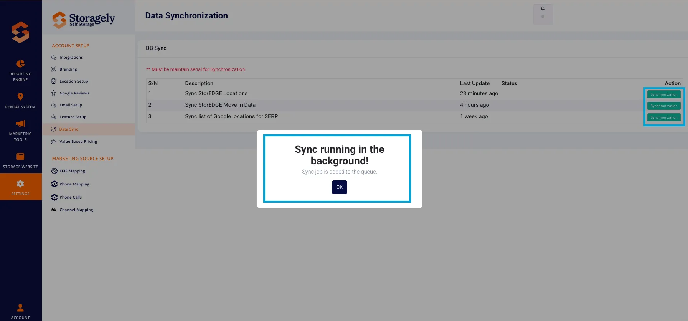
Task: Click the Data Sync refresh icon
Action: pyautogui.click(x=53, y=129)
